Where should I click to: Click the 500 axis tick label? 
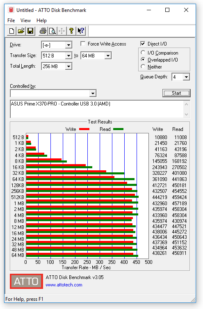[148, 262]
